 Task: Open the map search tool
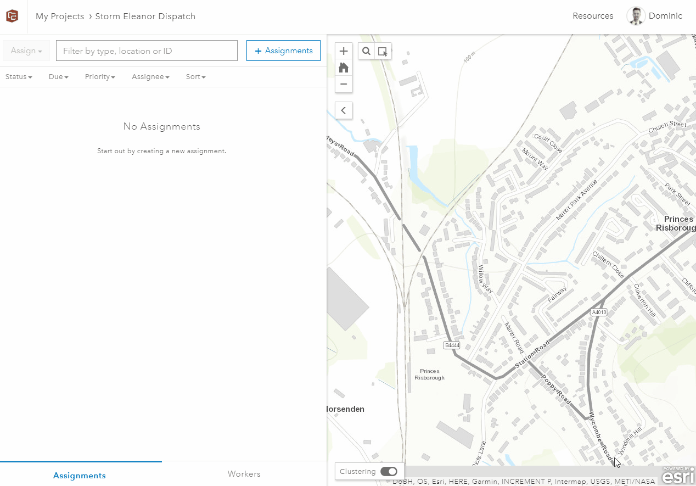366,51
